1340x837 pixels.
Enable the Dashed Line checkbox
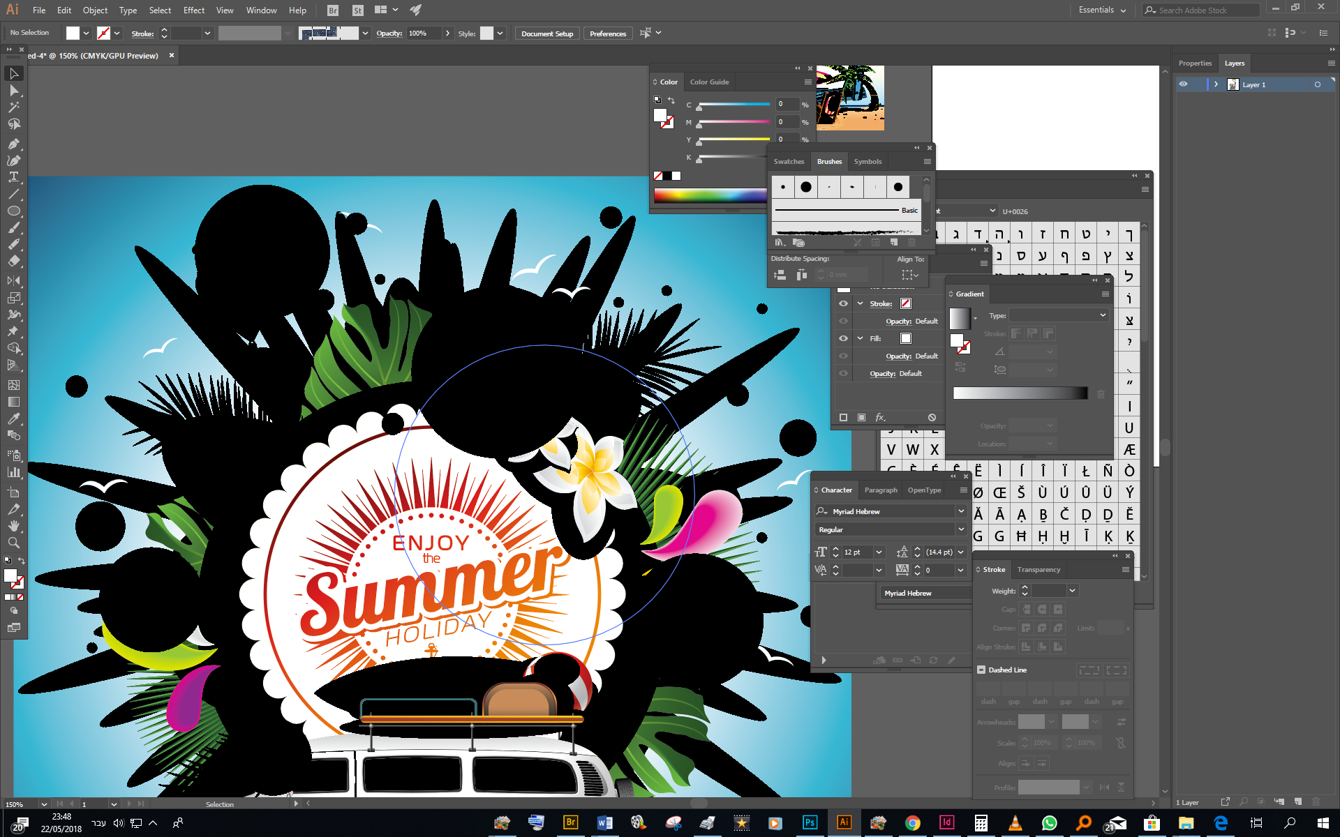[x=981, y=670]
